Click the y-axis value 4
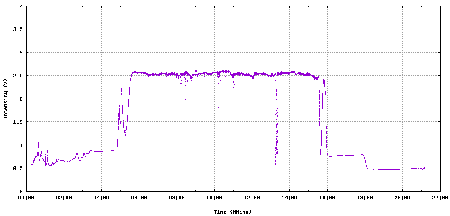Viewport: 450px width, 216px height. 22,6
